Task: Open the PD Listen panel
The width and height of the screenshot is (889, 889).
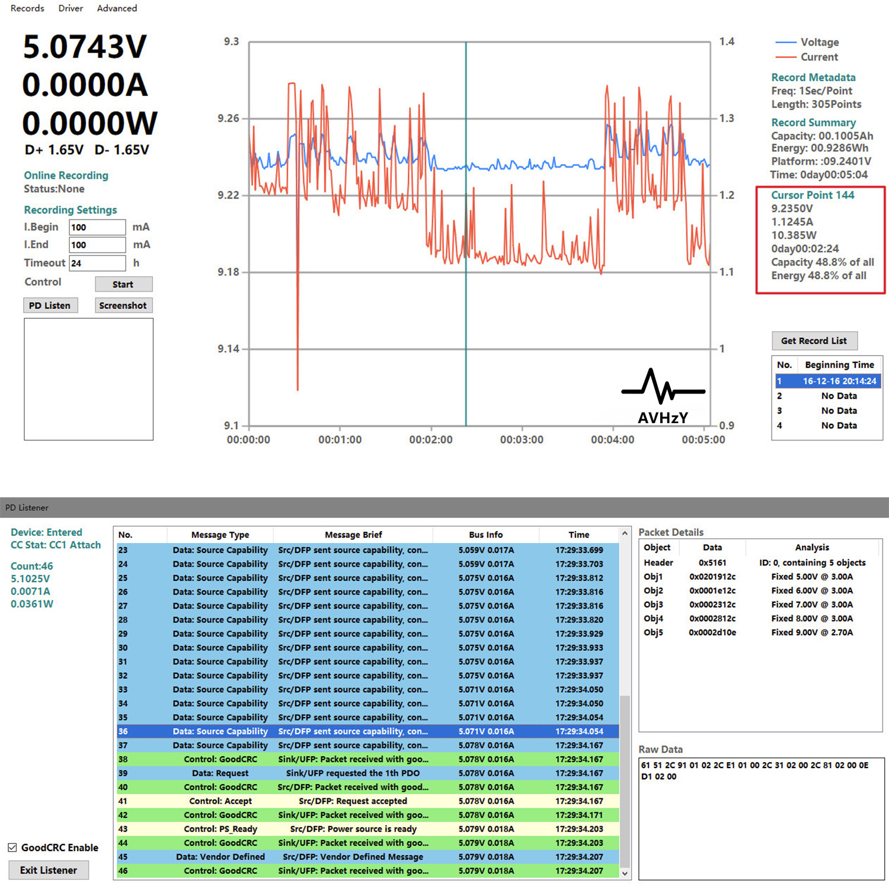Action: coord(50,305)
